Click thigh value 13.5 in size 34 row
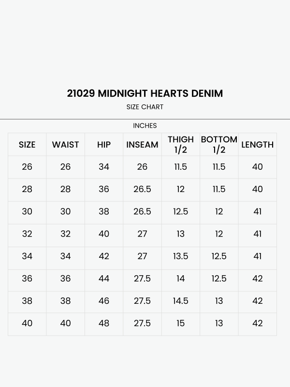Viewport: 290px width, 387px height. coord(181,256)
